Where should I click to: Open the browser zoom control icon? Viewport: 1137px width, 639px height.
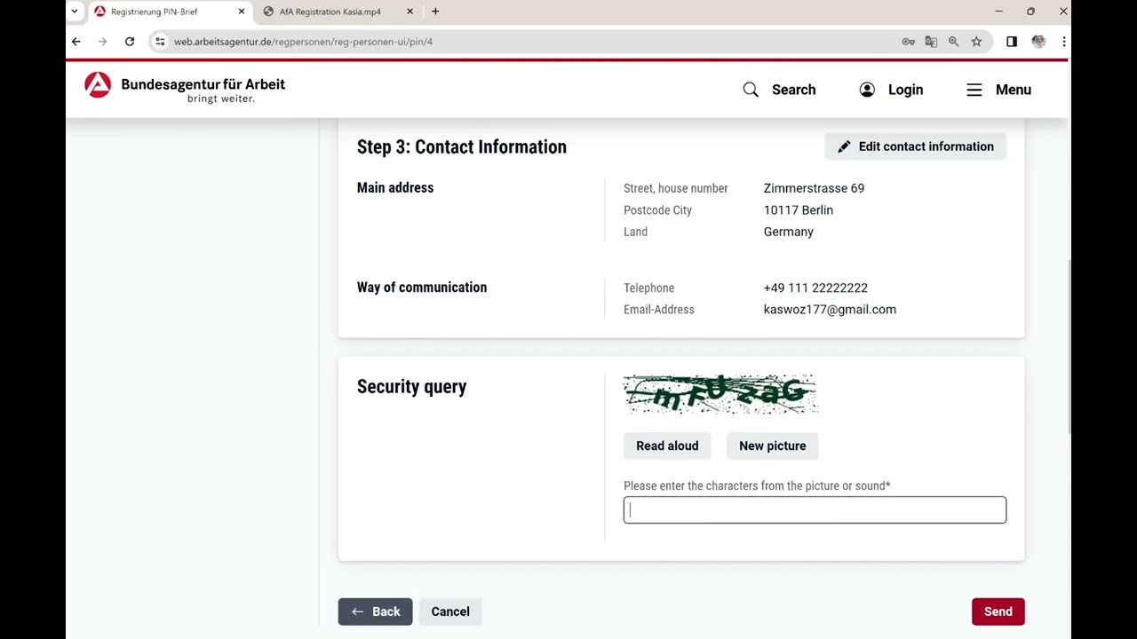pos(953,42)
